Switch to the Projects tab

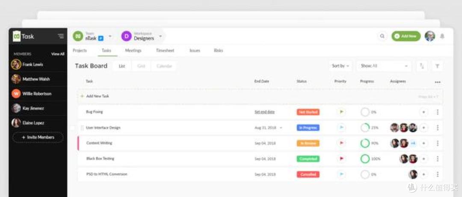pyautogui.click(x=80, y=50)
